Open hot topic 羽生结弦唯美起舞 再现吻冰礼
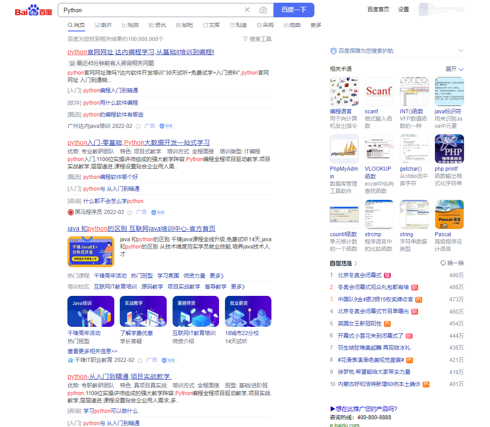The width and height of the screenshot is (490, 427). (x=374, y=348)
